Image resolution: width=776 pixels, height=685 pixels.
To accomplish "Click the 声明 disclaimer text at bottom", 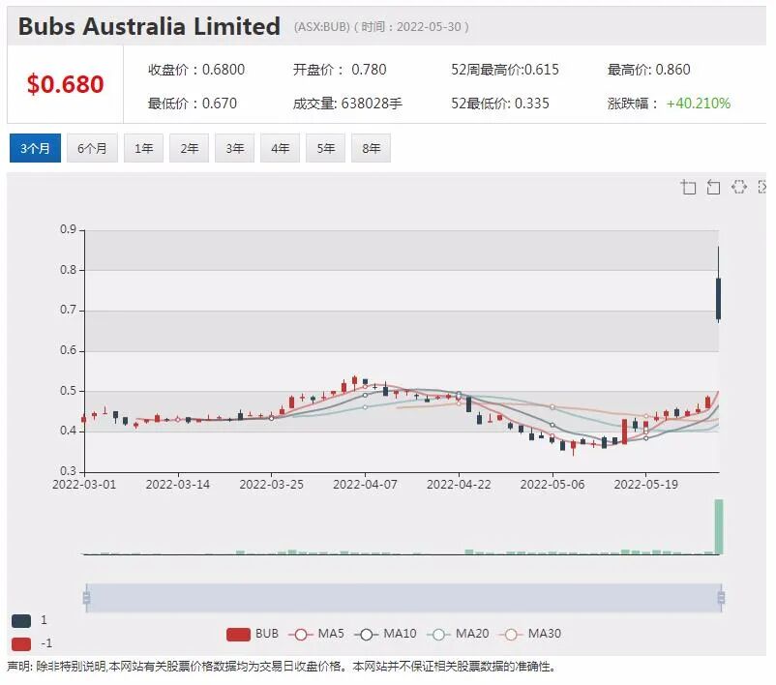I will [282, 667].
